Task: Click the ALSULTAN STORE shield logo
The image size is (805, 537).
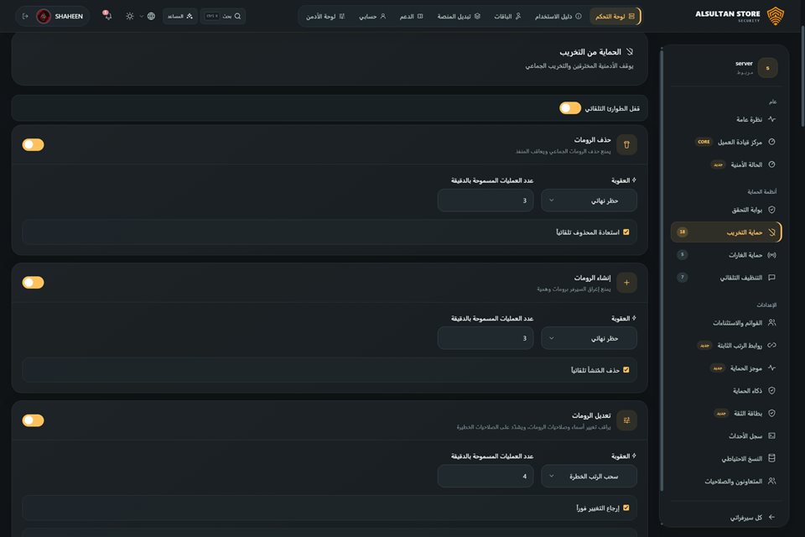Action: [775, 16]
